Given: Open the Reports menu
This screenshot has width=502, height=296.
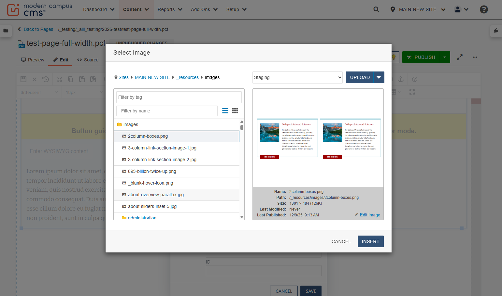Looking at the screenshot, I should coord(170,9).
